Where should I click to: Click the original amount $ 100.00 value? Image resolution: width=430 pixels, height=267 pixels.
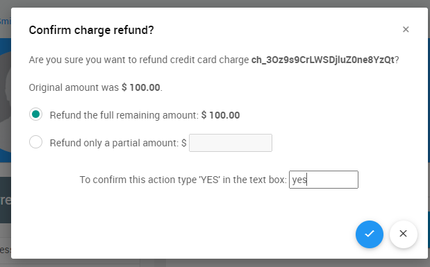141,87
